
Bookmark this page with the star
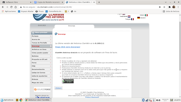click(164, 7)
